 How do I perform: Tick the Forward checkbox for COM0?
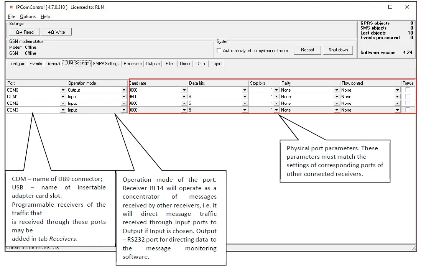[x=408, y=90]
